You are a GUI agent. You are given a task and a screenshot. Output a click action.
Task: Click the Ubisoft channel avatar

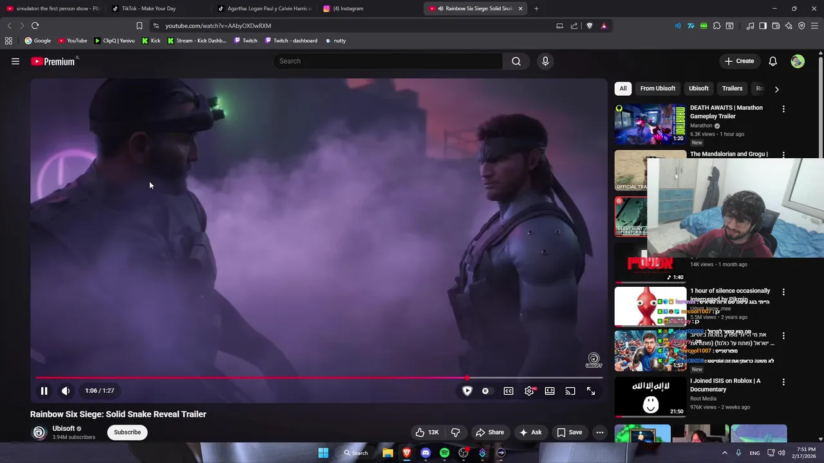[39, 432]
